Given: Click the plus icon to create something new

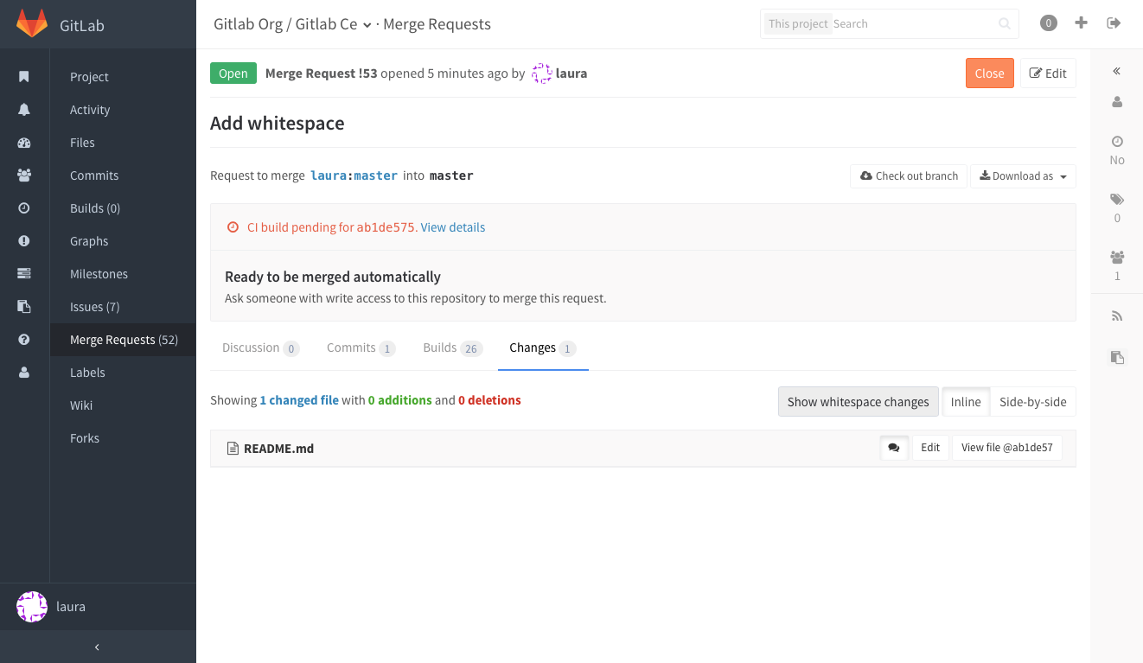Looking at the screenshot, I should pos(1081,22).
